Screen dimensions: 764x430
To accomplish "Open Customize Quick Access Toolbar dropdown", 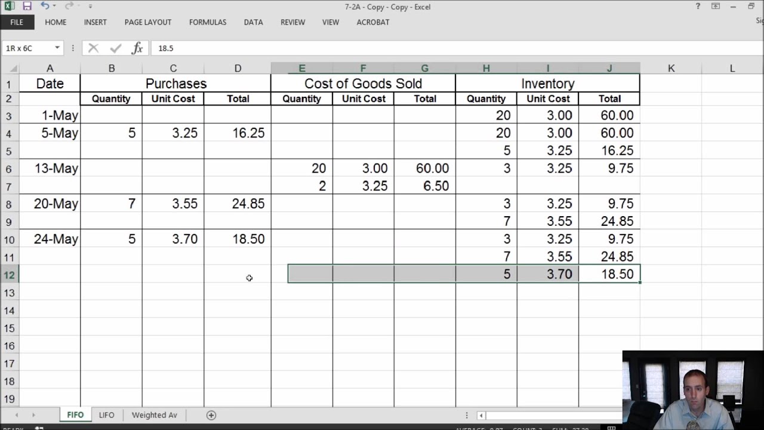I will click(90, 7).
